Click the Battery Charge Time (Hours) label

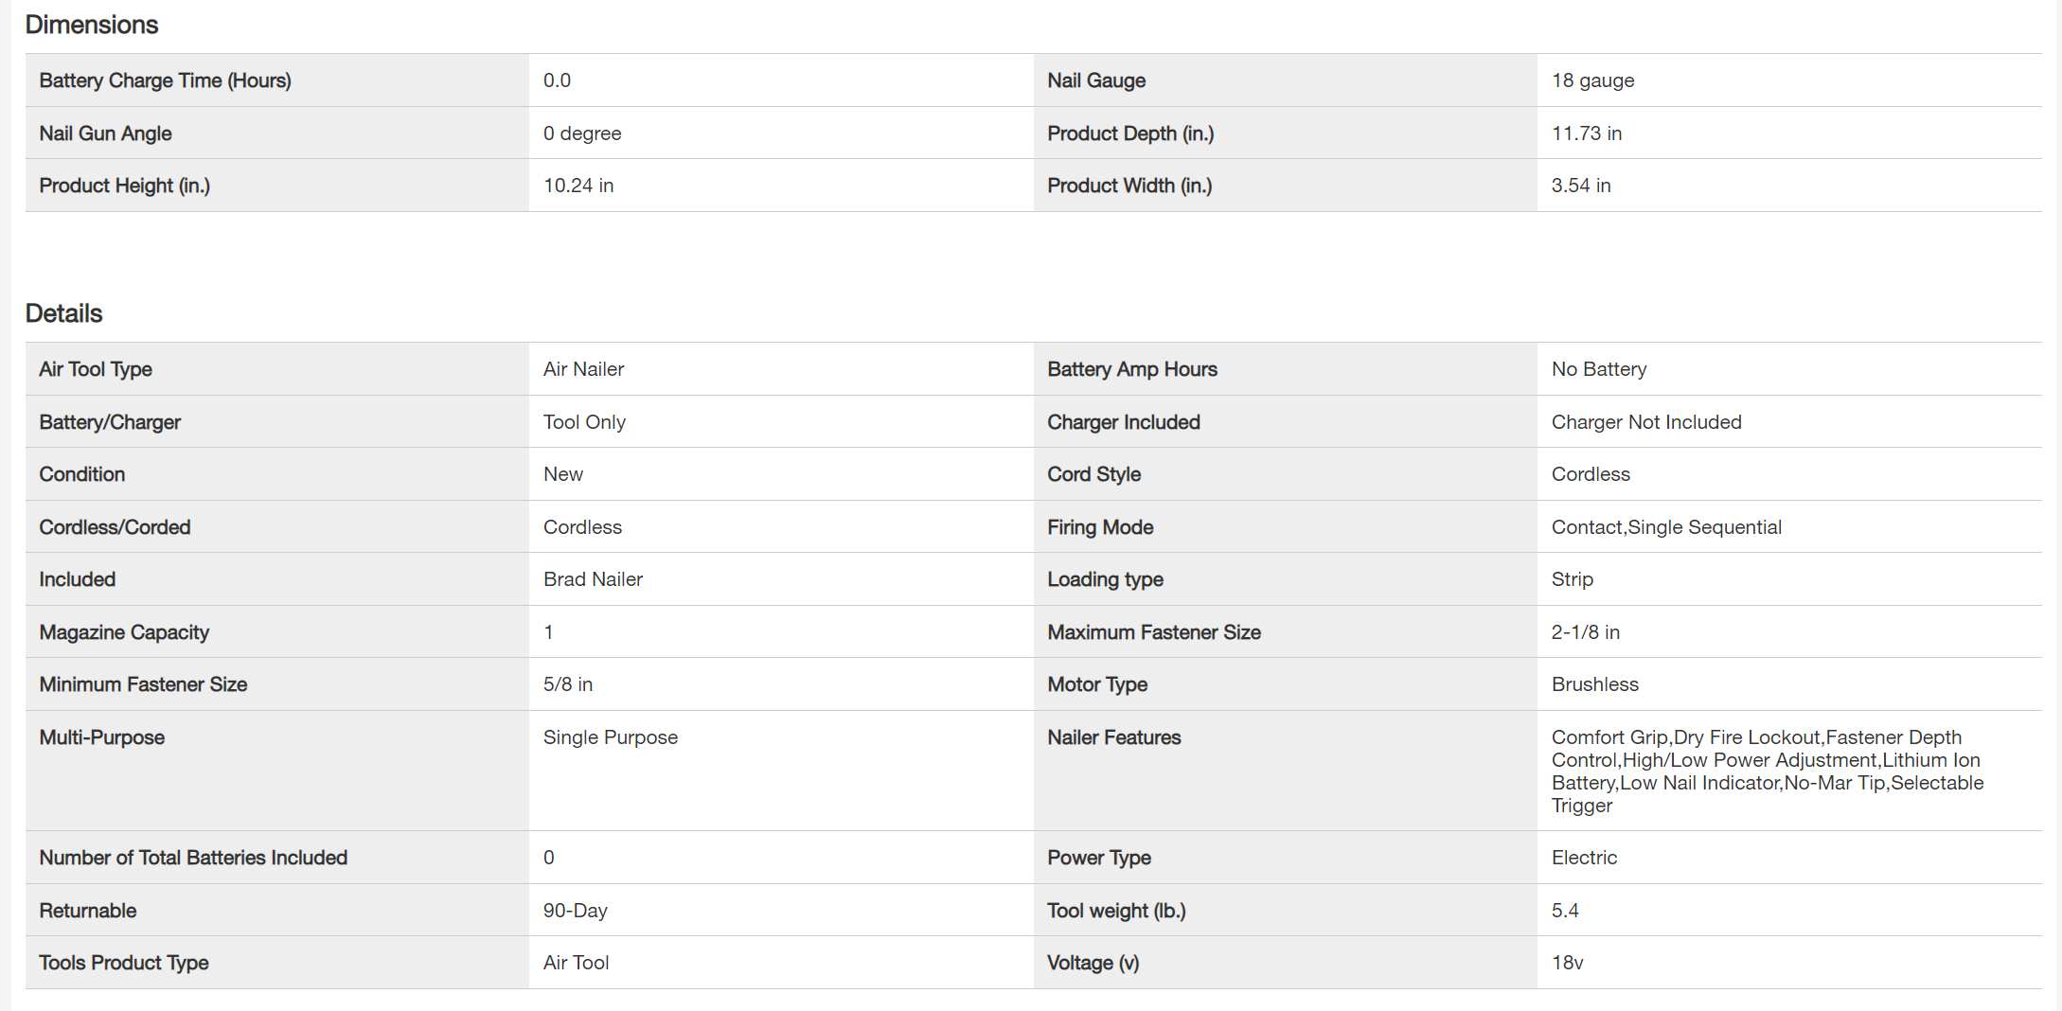point(165,80)
